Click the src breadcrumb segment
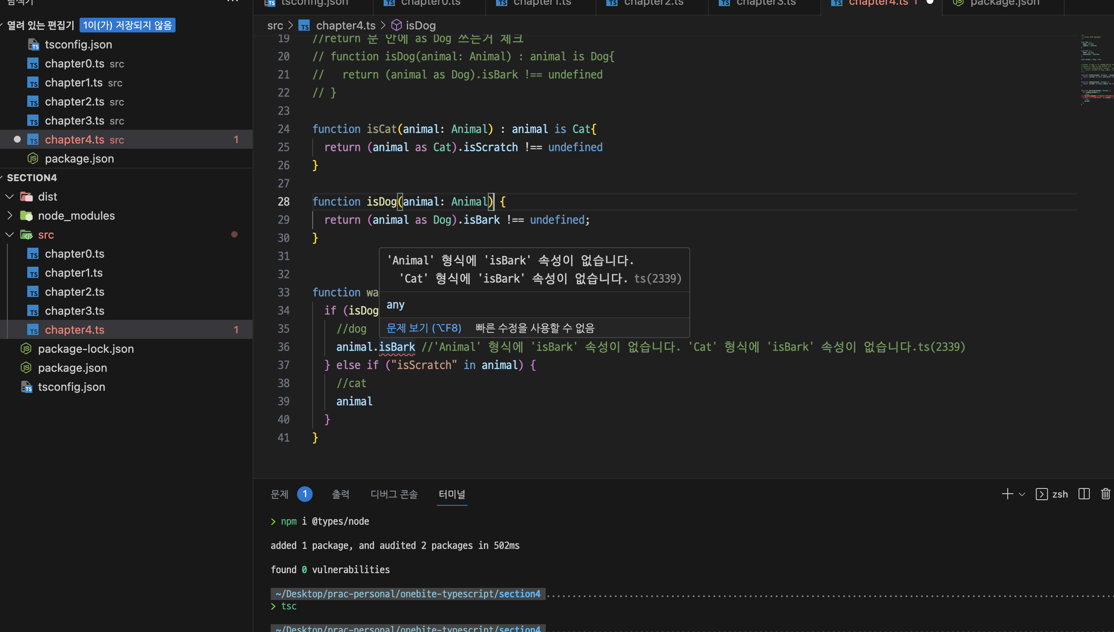Image resolution: width=1114 pixels, height=632 pixels. coord(275,26)
